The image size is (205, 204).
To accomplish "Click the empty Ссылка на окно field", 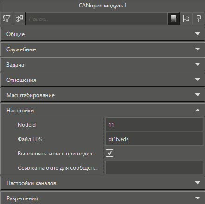I will [x=154, y=167].
